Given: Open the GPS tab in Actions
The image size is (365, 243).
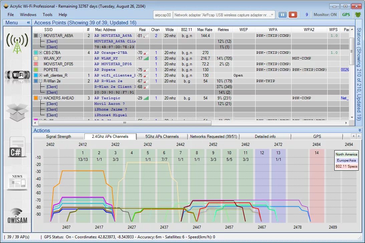Looking at the screenshot, I should [317, 137].
